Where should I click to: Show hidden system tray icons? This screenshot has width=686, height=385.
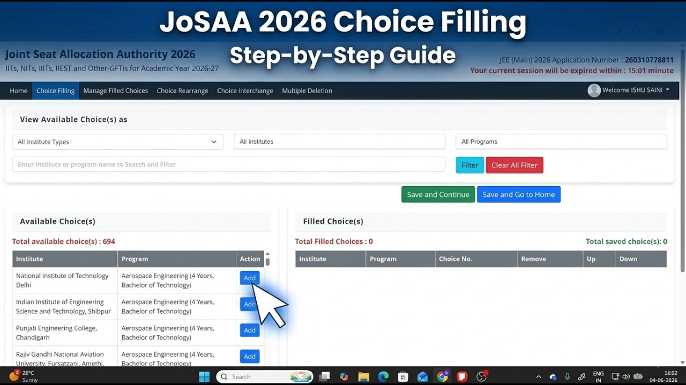[x=539, y=377]
